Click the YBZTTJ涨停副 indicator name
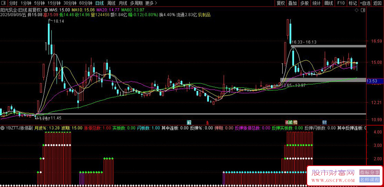Screen dimensions: 384x187 tap(20, 128)
